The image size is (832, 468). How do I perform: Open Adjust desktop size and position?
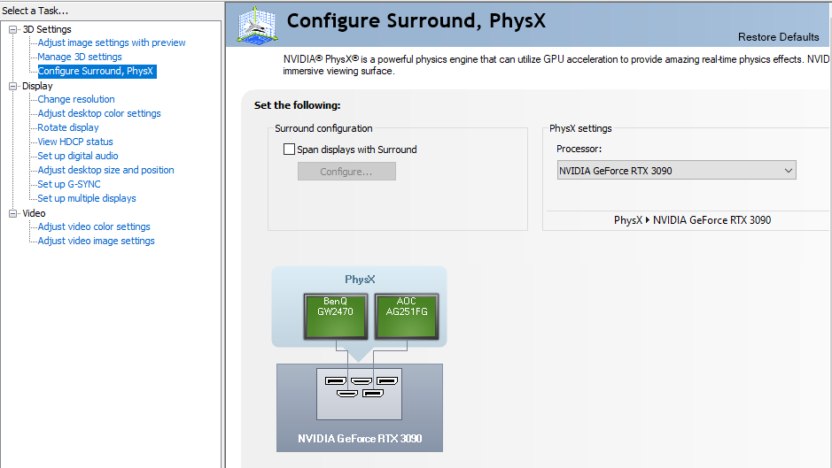point(105,170)
